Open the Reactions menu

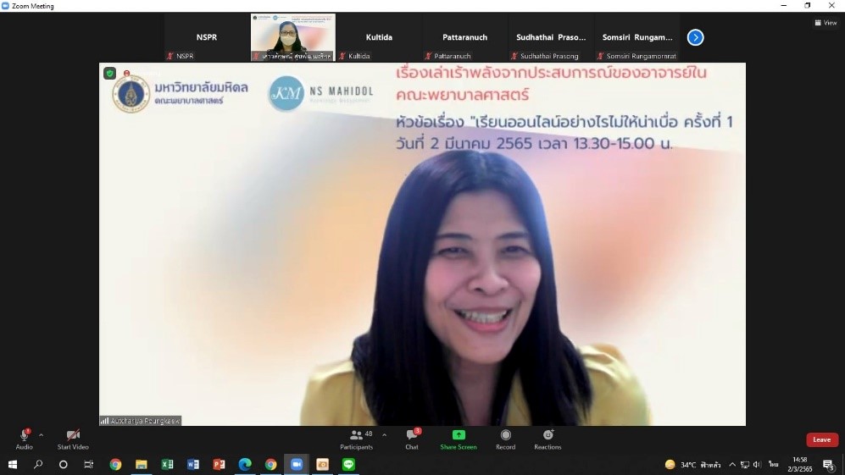pyautogui.click(x=548, y=439)
